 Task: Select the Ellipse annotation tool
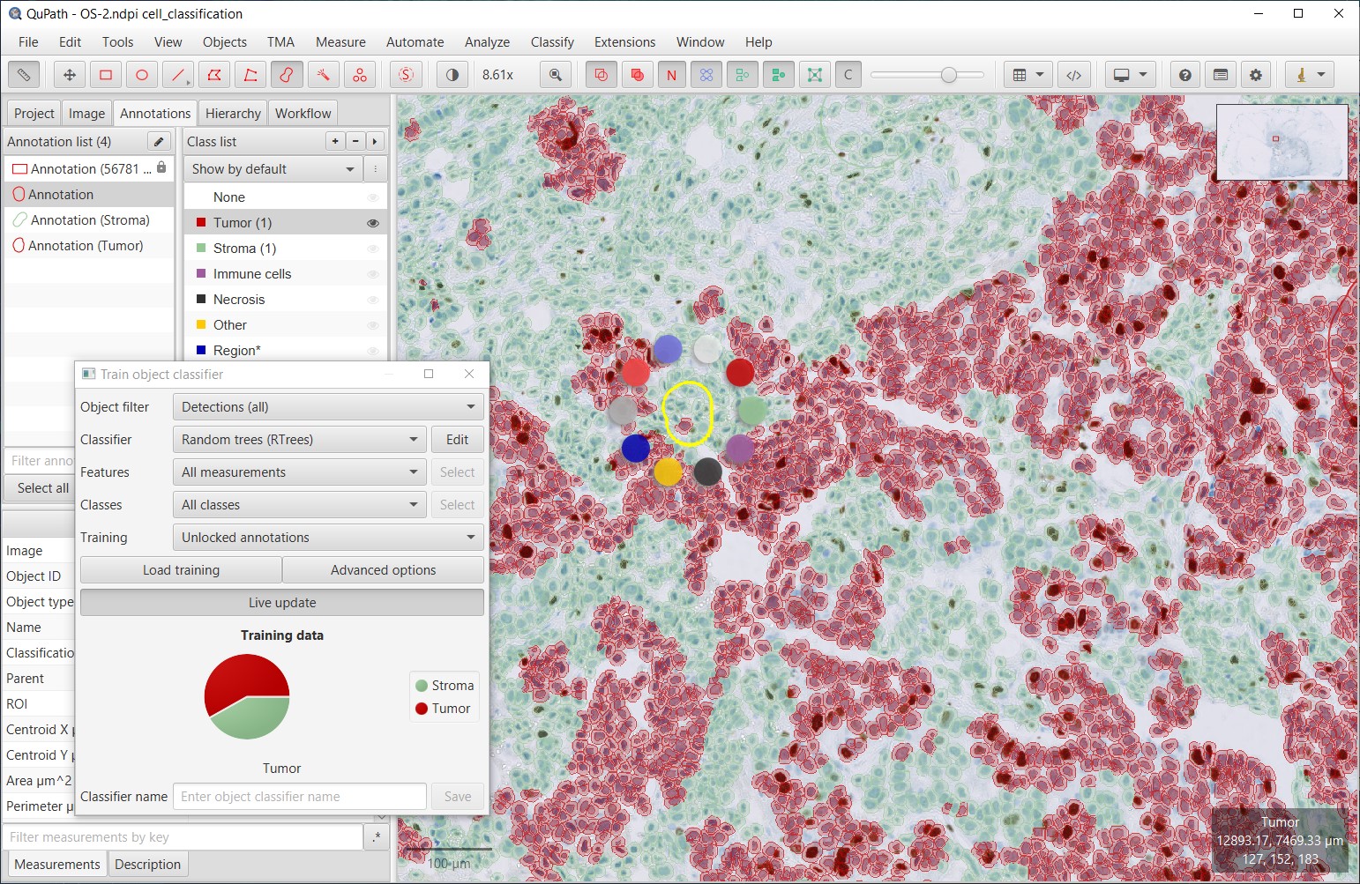(142, 75)
